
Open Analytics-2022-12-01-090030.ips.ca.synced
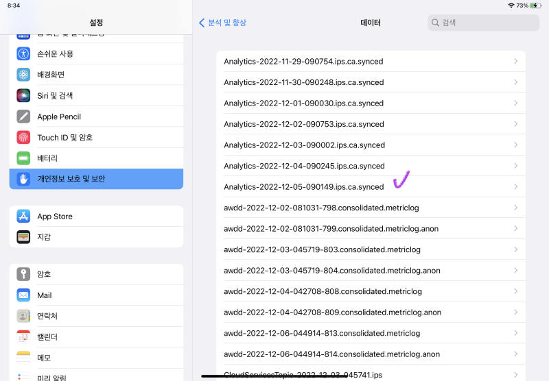(371, 103)
